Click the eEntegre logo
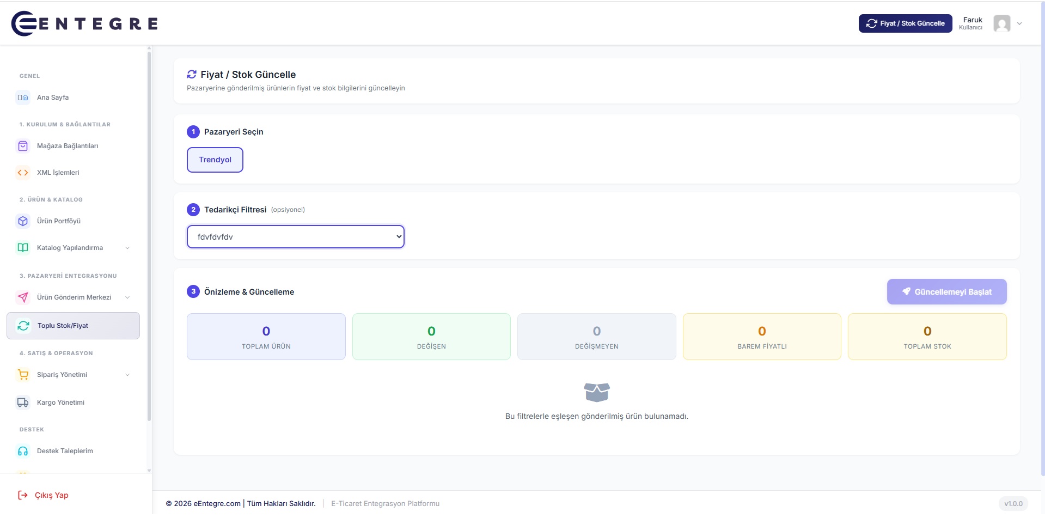This screenshot has width=1045, height=518. point(84,23)
